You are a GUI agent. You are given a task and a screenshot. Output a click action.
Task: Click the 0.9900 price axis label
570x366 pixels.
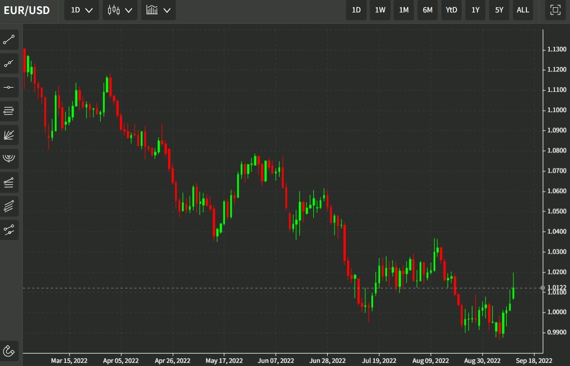click(557, 332)
